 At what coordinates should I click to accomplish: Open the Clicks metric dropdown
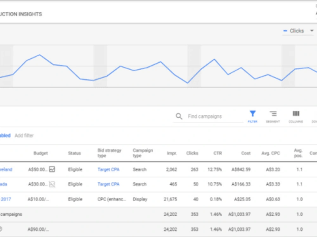point(298,31)
